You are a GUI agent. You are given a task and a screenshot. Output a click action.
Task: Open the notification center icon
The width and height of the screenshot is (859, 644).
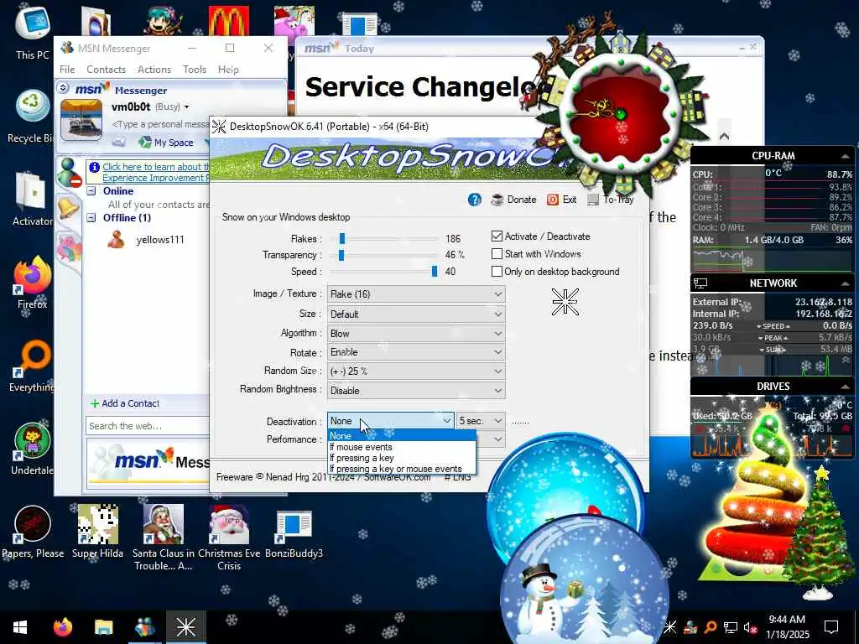tap(831, 627)
